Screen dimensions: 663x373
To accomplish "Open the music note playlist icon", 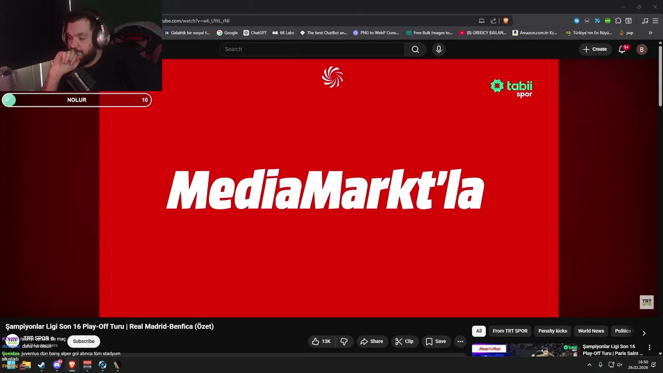I will coord(645,21).
